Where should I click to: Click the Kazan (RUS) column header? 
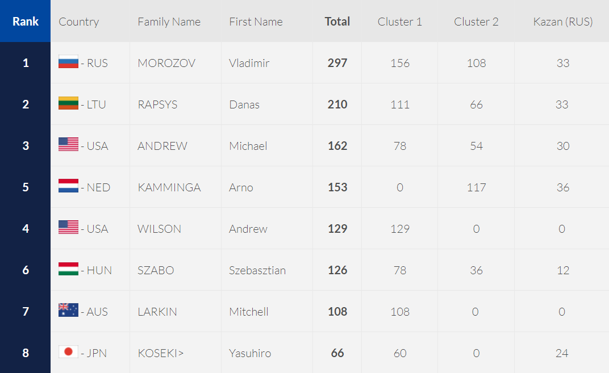pos(563,22)
